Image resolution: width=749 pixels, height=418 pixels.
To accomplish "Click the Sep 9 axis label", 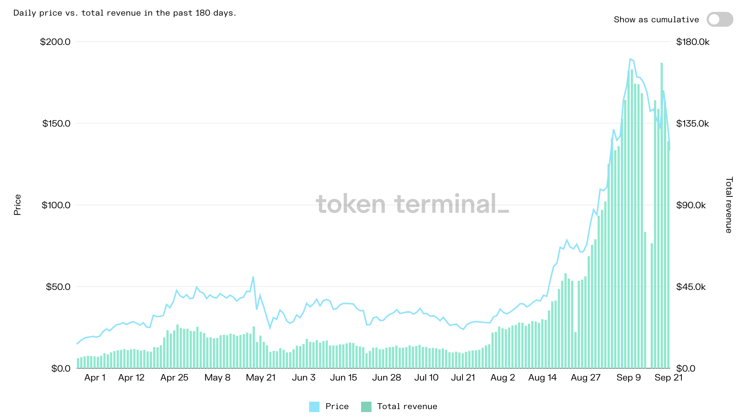I will point(629,378).
